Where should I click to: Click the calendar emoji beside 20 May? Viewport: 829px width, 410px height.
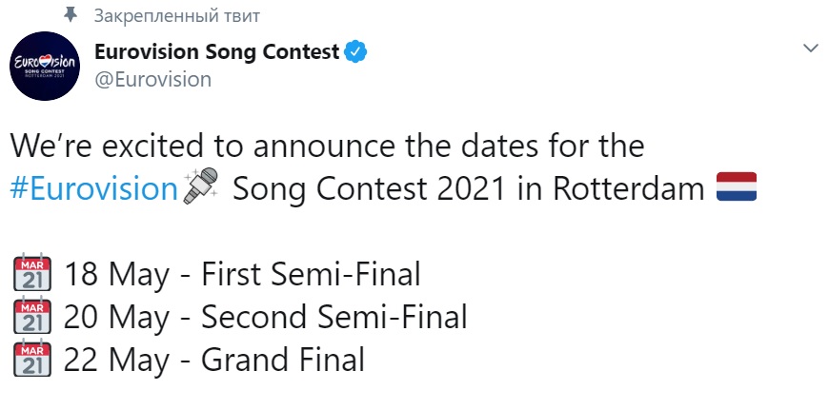(x=32, y=317)
